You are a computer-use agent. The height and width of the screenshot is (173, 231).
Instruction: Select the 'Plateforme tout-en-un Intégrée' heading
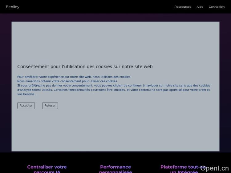(x=180, y=169)
